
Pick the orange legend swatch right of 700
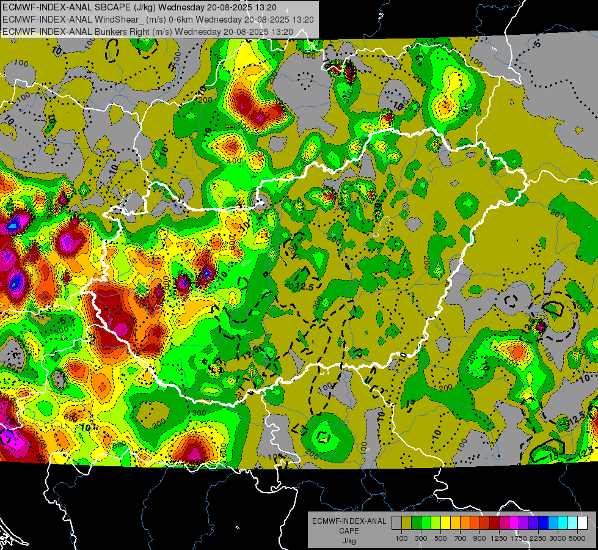465,523
